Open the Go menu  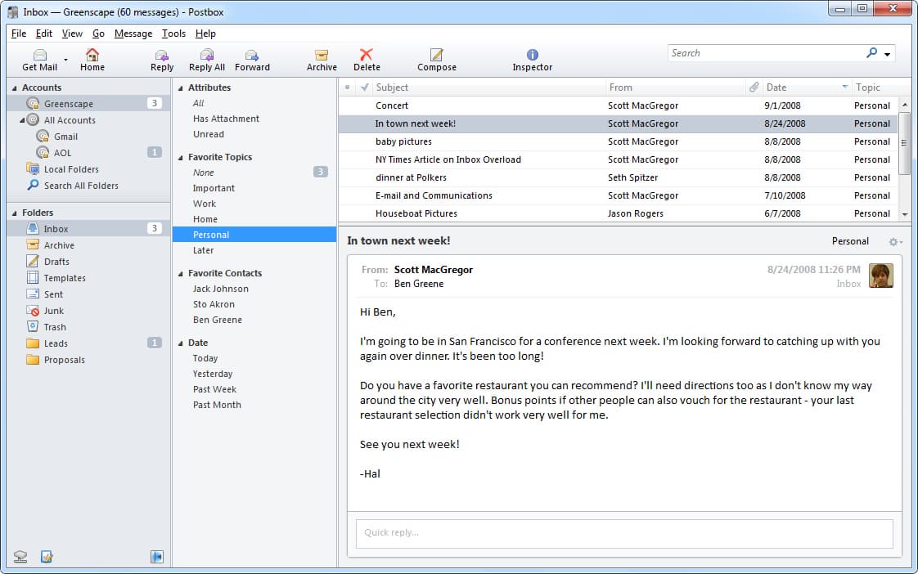click(x=98, y=34)
